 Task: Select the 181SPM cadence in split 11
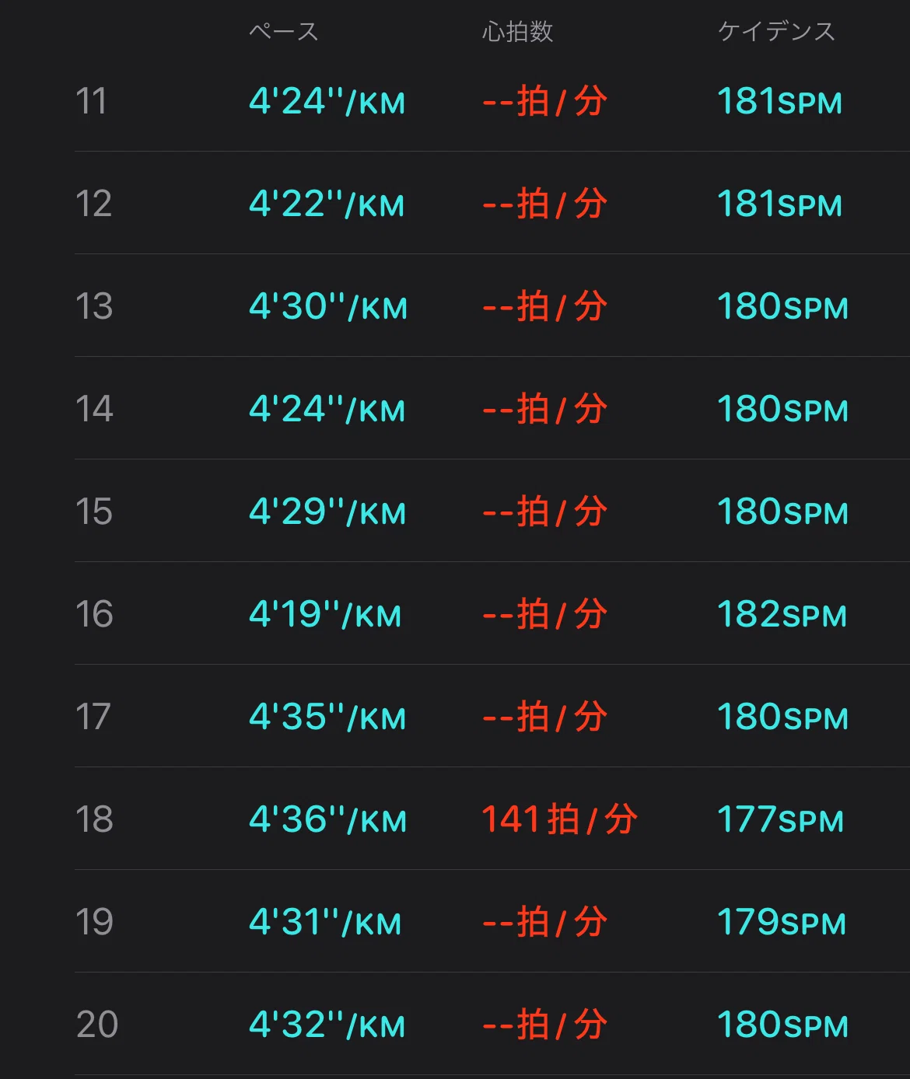point(779,102)
